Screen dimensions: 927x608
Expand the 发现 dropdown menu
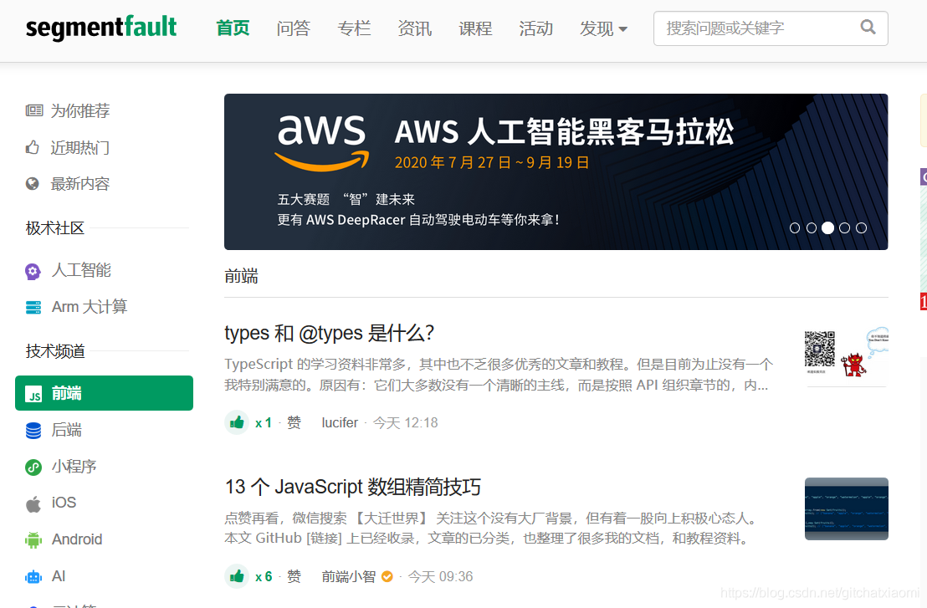(x=603, y=28)
